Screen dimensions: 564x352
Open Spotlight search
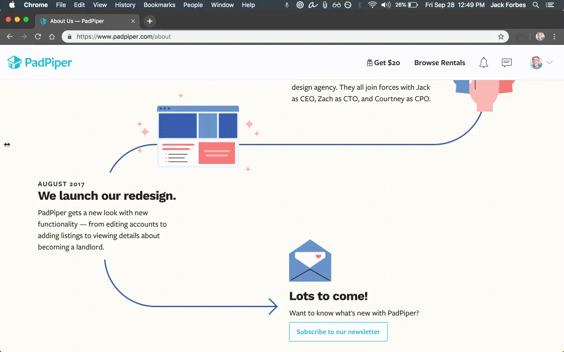[536, 5]
